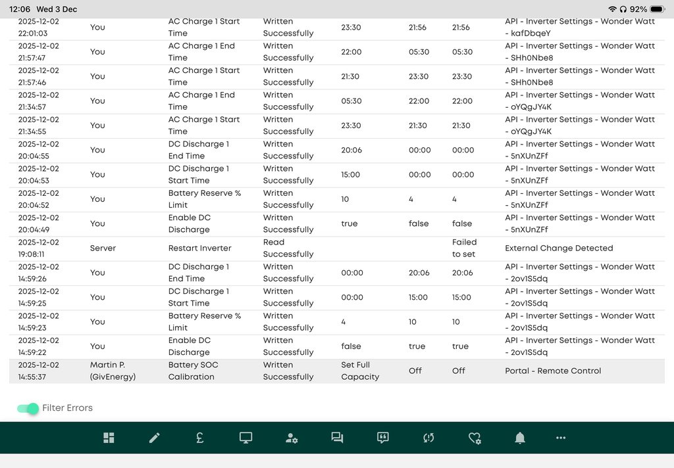The image size is (674, 468).
Task: Tap the Filter Errors label
Action: pyautogui.click(x=67, y=408)
